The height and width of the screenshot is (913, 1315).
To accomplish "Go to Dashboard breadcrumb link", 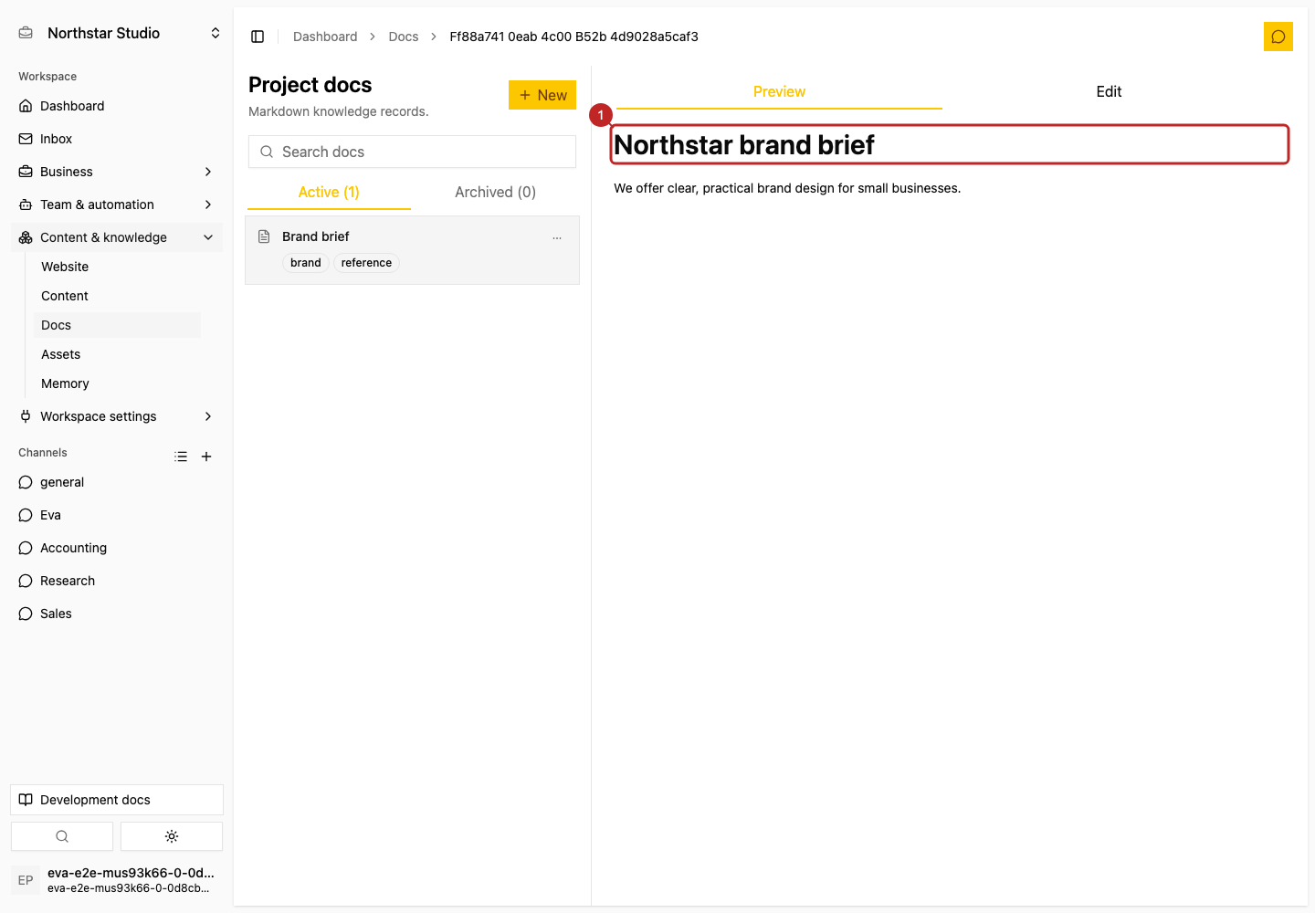I will 325,37.
